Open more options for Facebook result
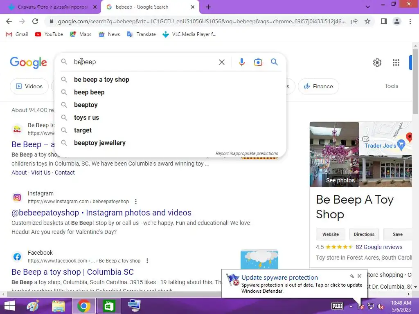The width and height of the screenshot is (419, 314). click(x=147, y=261)
